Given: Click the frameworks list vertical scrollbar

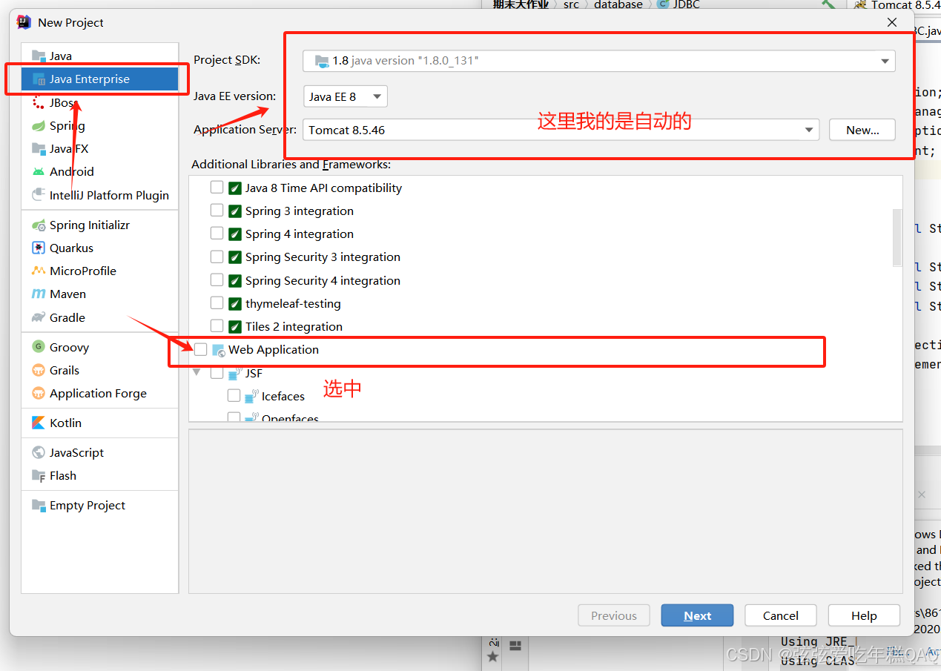Looking at the screenshot, I should 897,237.
